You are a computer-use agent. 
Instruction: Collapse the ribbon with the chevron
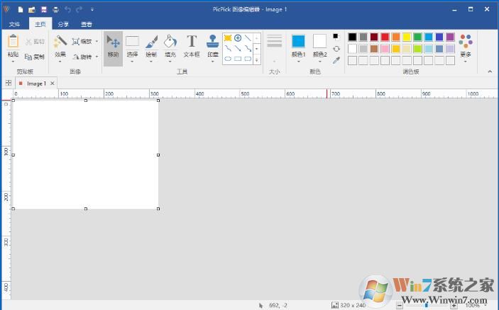489,71
